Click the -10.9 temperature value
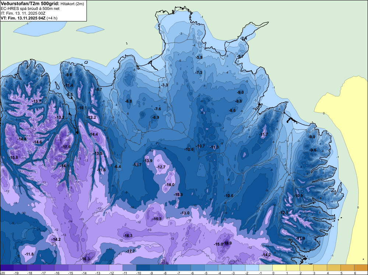Viewport: 368px width, 275px height. pos(298,196)
